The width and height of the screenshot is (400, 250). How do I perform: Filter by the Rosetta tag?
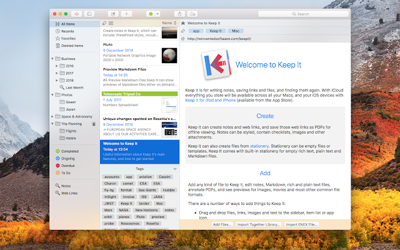[x=152, y=224]
